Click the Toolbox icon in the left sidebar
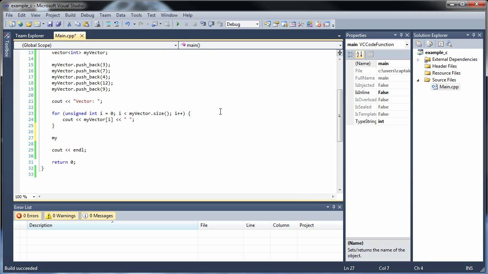Image resolution: width=488 pixels, height=274 pixels. click(x=6, y=45)
